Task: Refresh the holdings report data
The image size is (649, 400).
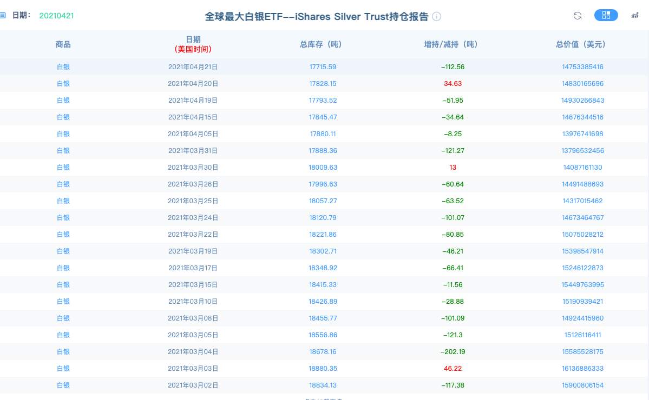Action: (x=578, y=16)
